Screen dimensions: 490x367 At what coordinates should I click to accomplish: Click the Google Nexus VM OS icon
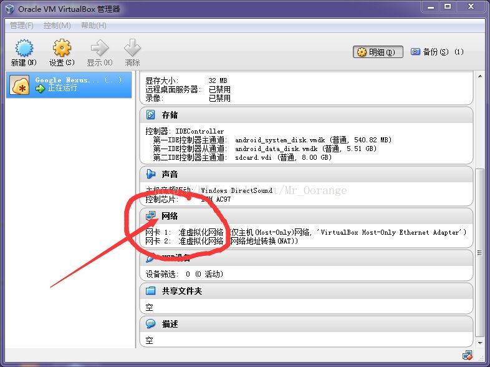coord(19,85)
